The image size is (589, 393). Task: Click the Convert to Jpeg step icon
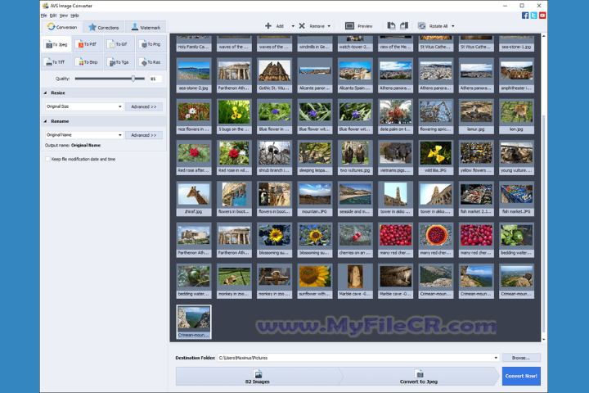(x=420, y=374)
